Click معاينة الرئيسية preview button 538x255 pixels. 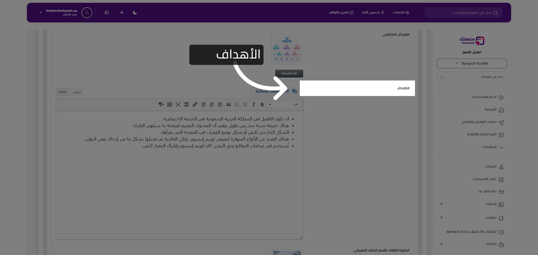point(472,63)
